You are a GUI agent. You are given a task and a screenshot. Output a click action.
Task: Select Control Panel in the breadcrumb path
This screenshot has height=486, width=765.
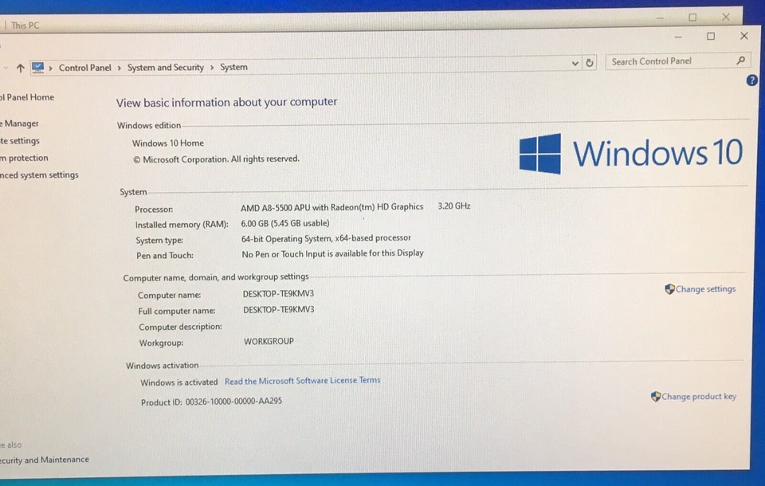pos(84,68)
